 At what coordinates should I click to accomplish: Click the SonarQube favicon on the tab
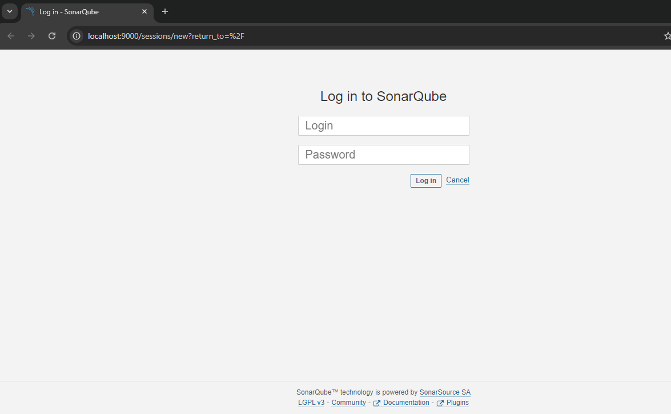click(30, 11)
